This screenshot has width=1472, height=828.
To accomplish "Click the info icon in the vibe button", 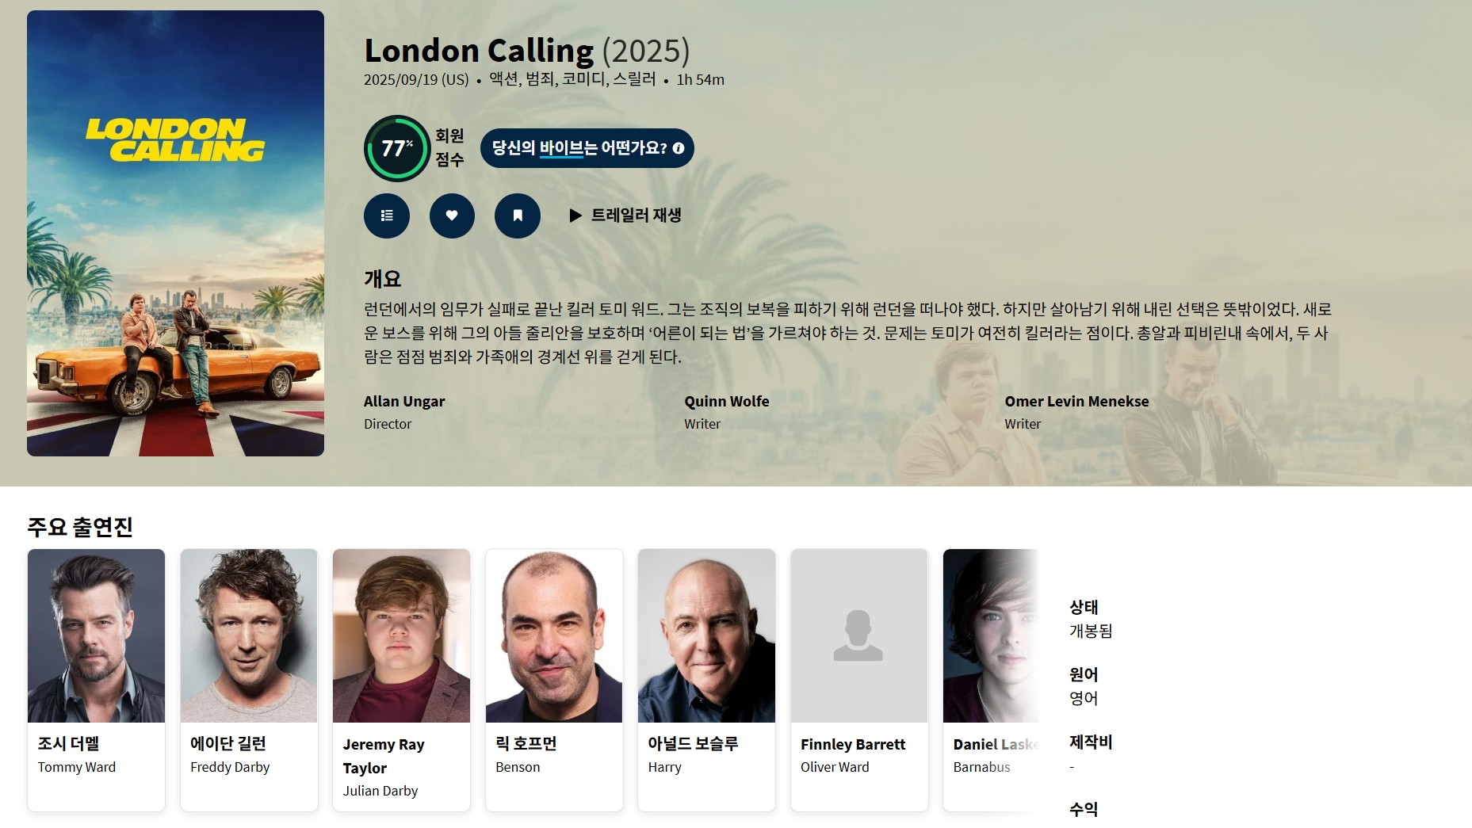I will pyautogui.click(x=679, y=148).
